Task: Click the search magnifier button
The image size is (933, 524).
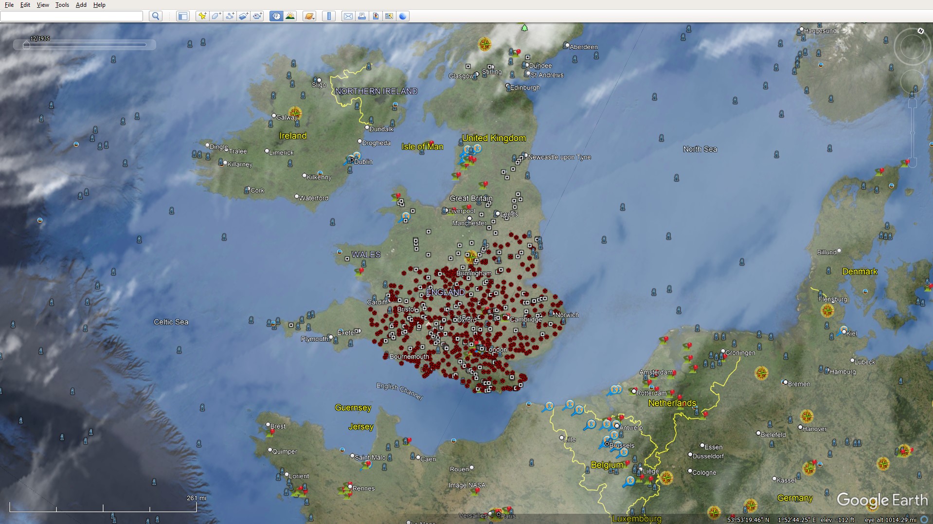Action: pos(156,16)
